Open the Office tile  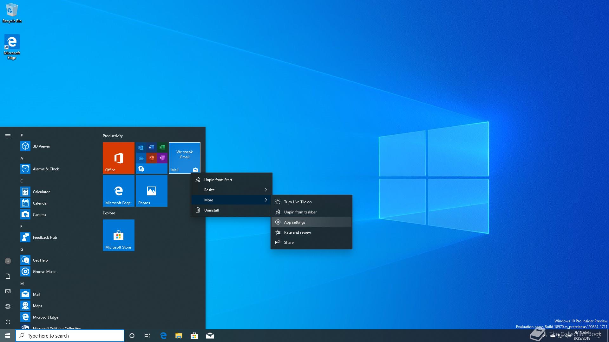tap(119, 158)
